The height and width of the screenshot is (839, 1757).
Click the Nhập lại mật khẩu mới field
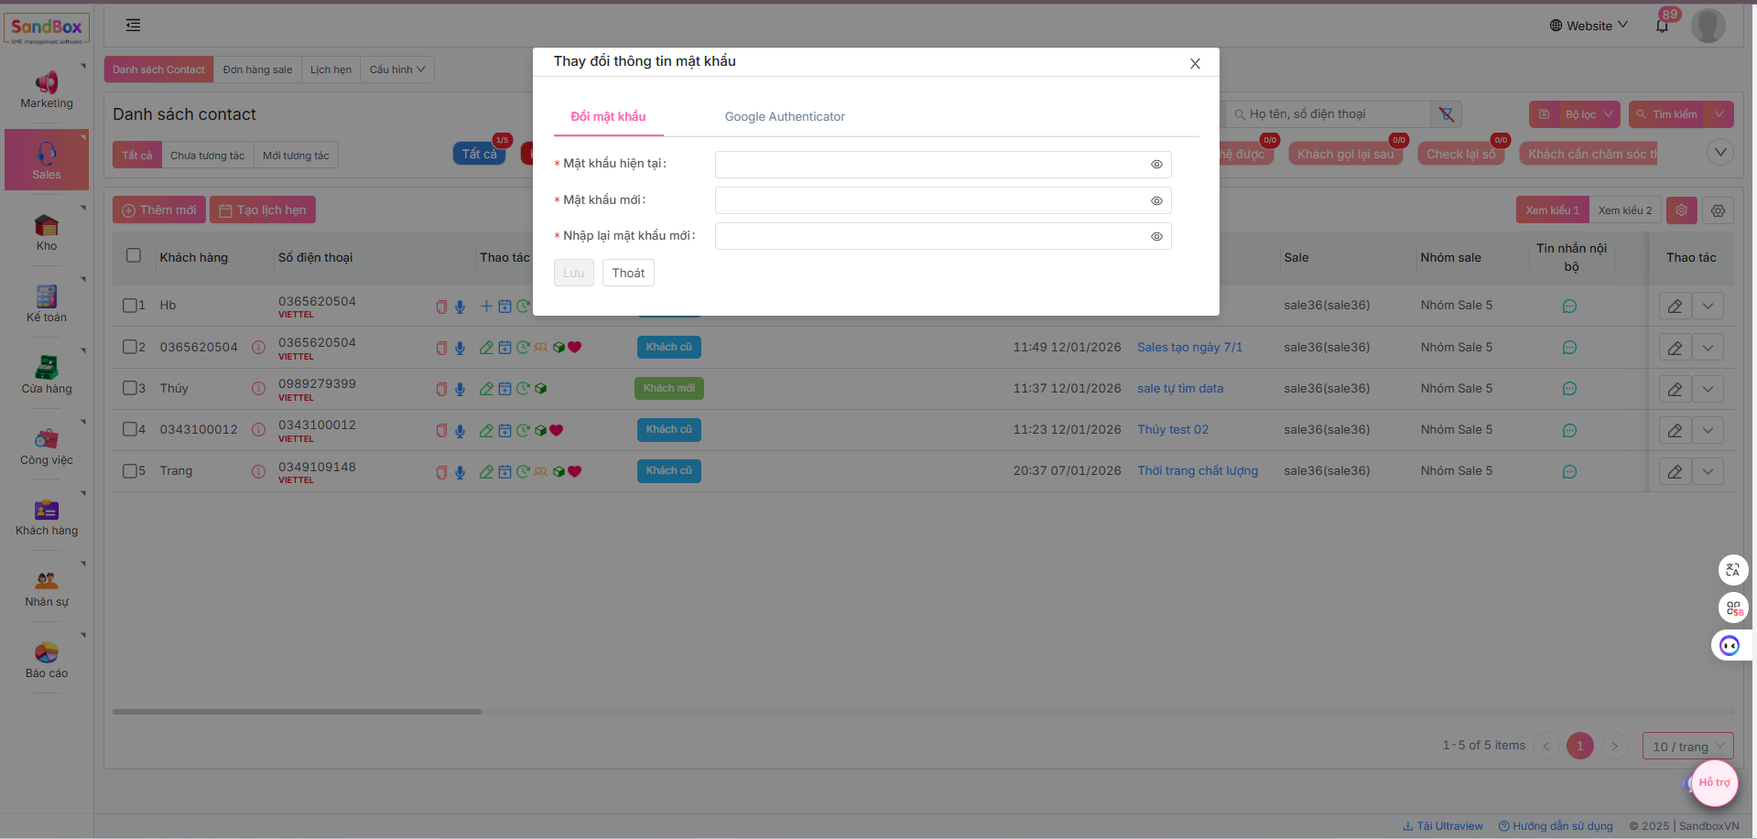click(929, 236)
